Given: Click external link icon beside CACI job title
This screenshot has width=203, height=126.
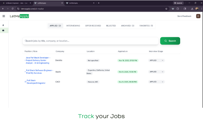Looking at the screenshot, I should (x=25, y=82).
